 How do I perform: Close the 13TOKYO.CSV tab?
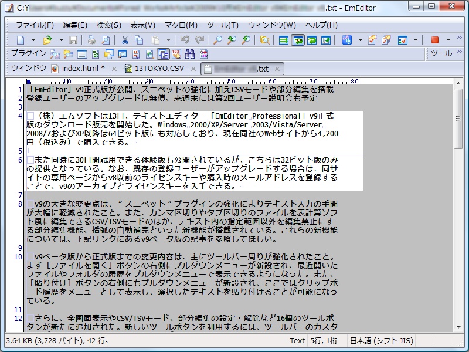[x=193, y=69]
